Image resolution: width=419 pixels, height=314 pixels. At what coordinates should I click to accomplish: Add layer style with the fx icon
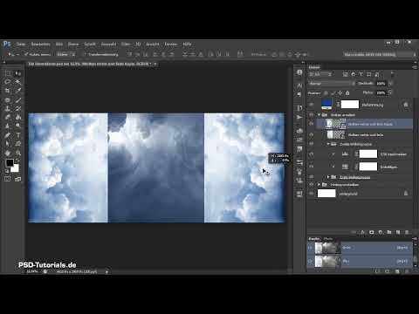pyautogui.click(x=362, y=232)
